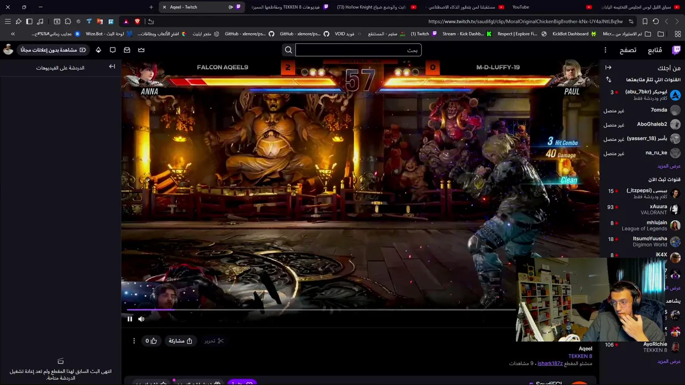Image resolution: width=685 pixels, height=385 pixels.
Task: Open site settings tune icon in address bar
Action: (x=631, y=21)
